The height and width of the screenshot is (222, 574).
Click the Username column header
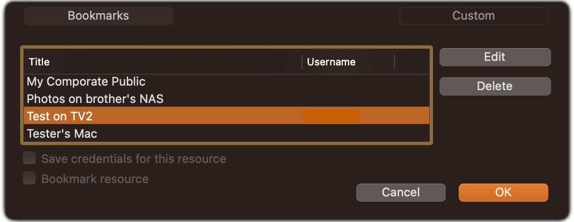tap(331, 62)
